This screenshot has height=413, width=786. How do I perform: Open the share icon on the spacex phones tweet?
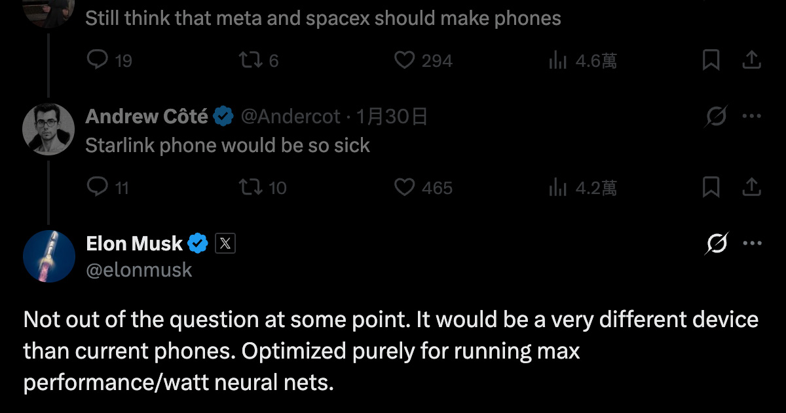click(x=751, y=60)
